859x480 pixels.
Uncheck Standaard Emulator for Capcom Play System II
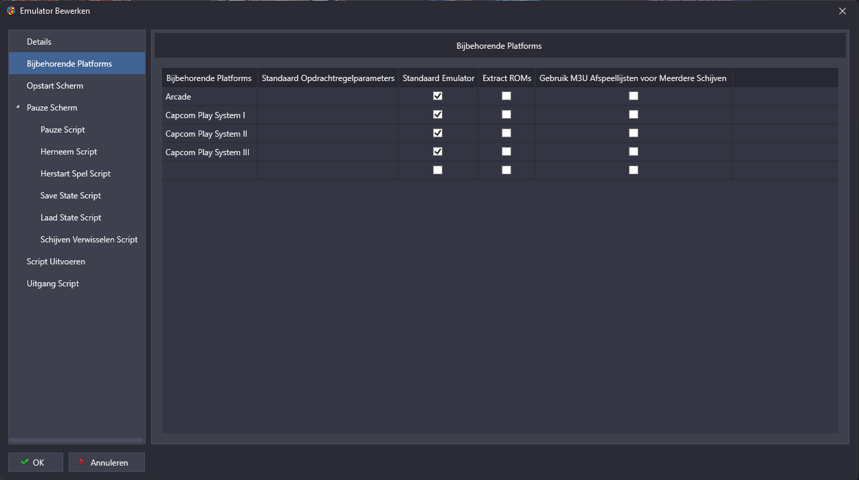point(438,133)
